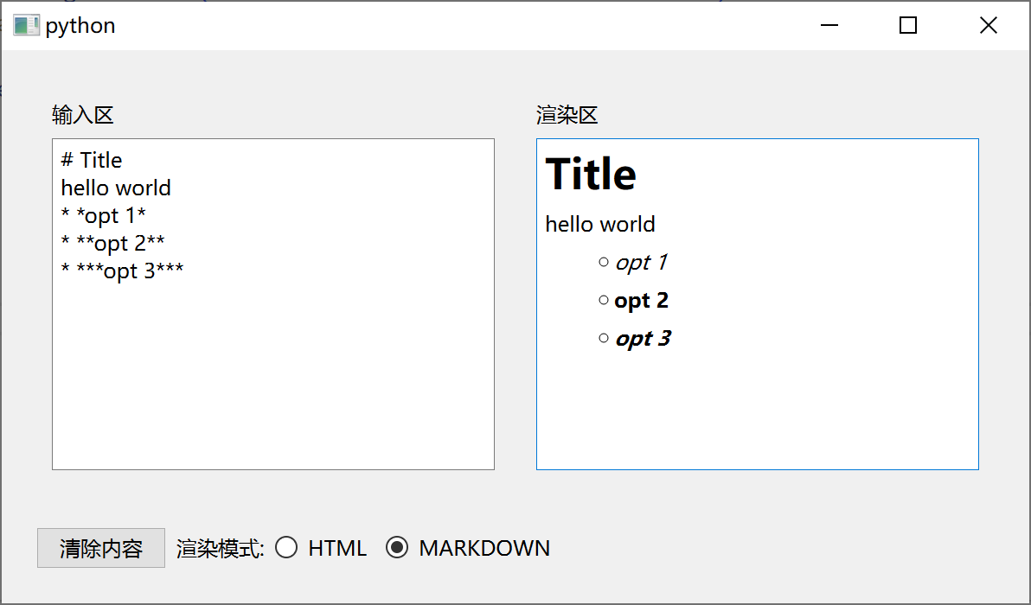The width and height of the screenshot is (1031, 605).
Task: Click the python app icon in title bar
Action: (26, 26)
